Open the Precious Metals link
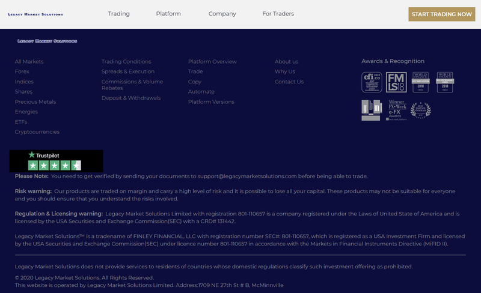 pyautogui.click(x=35, y=101)
